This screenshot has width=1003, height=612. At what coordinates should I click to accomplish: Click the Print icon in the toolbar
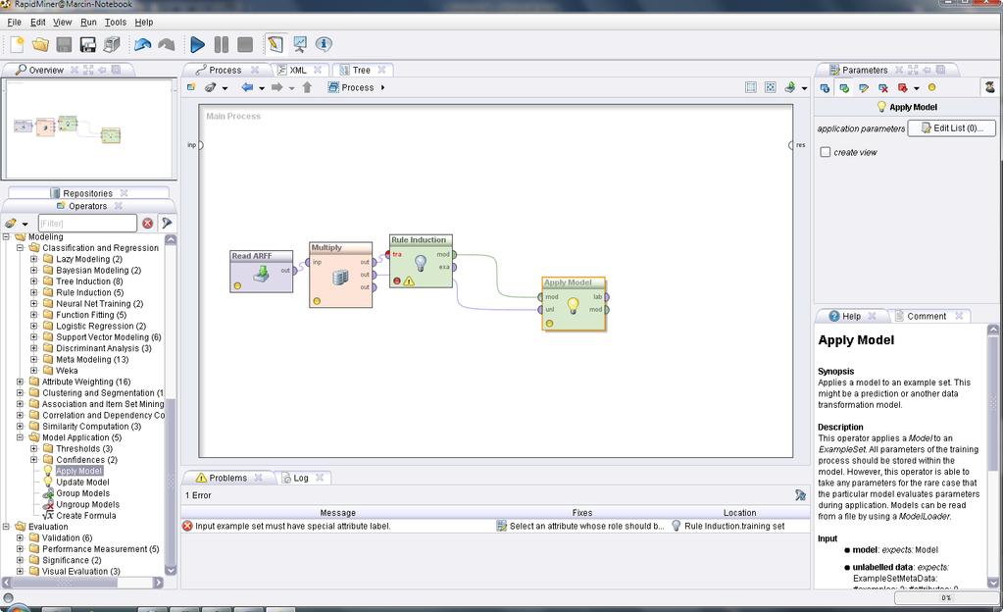pyautogui.click(x=112, y=44)
